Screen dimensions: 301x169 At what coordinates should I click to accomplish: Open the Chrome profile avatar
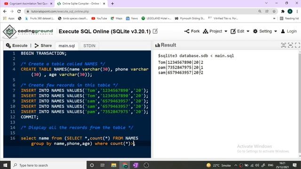pos(290,11)
